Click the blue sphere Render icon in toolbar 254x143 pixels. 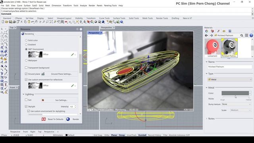tap(103, 22)
